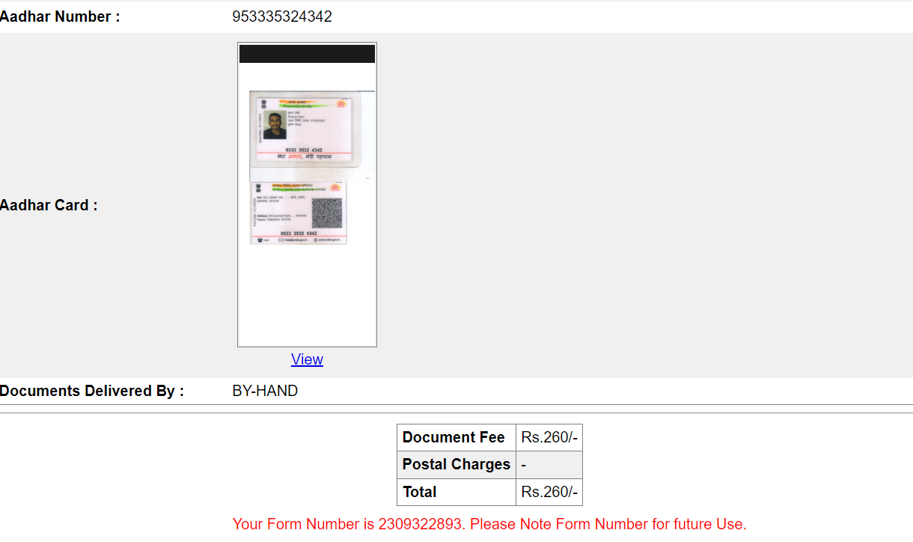Click the View link below the card

(x=307, y=359)
